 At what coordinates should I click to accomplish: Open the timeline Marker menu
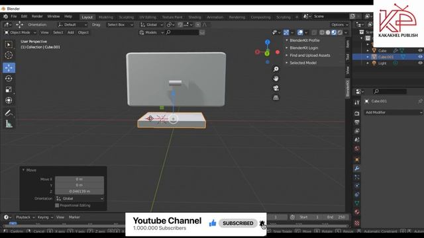click(x=74, y=217)
